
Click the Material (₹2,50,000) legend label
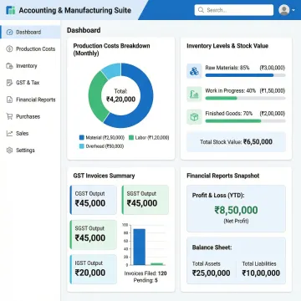point(105,138)
